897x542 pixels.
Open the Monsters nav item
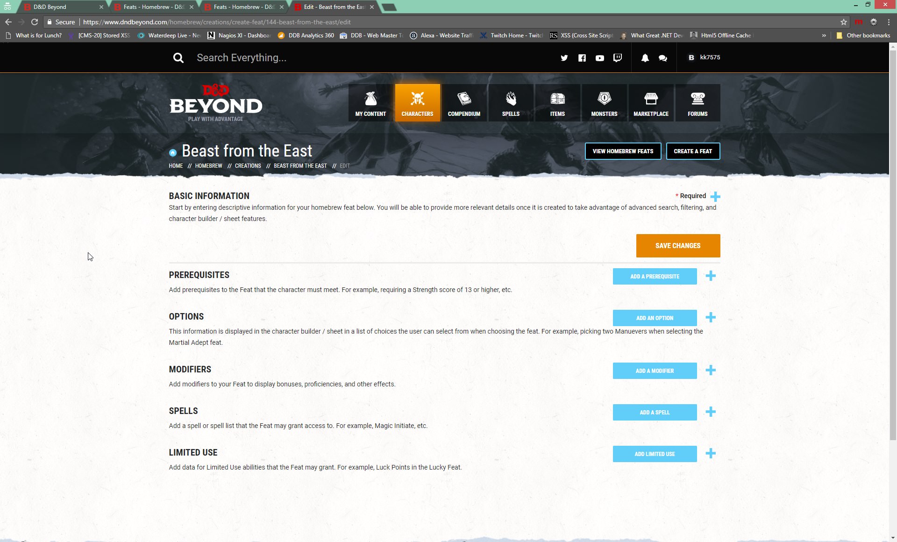click(604, 103)
